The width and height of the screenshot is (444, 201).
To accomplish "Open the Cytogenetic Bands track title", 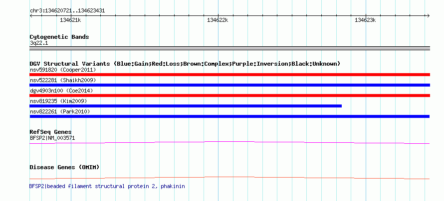I will 59,37.
